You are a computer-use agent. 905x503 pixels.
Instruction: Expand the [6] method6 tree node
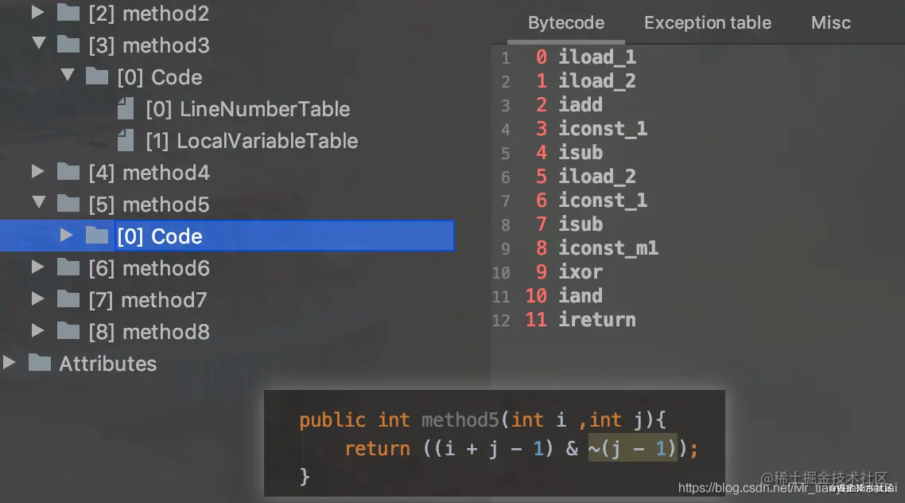tap(37, 267)
